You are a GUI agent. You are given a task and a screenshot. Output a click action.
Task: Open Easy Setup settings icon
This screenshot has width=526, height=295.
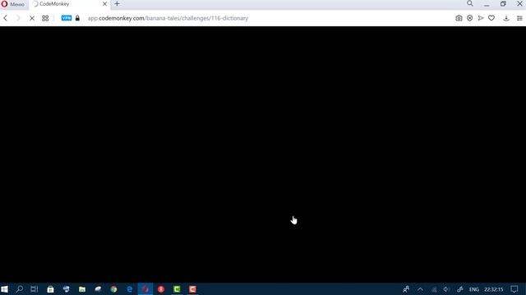click(519, 18)
